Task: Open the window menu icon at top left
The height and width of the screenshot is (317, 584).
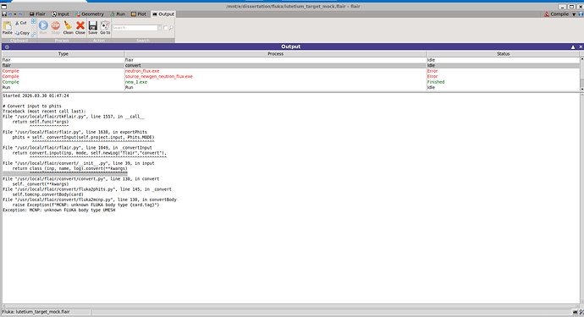Action: (x=4, y=6)
